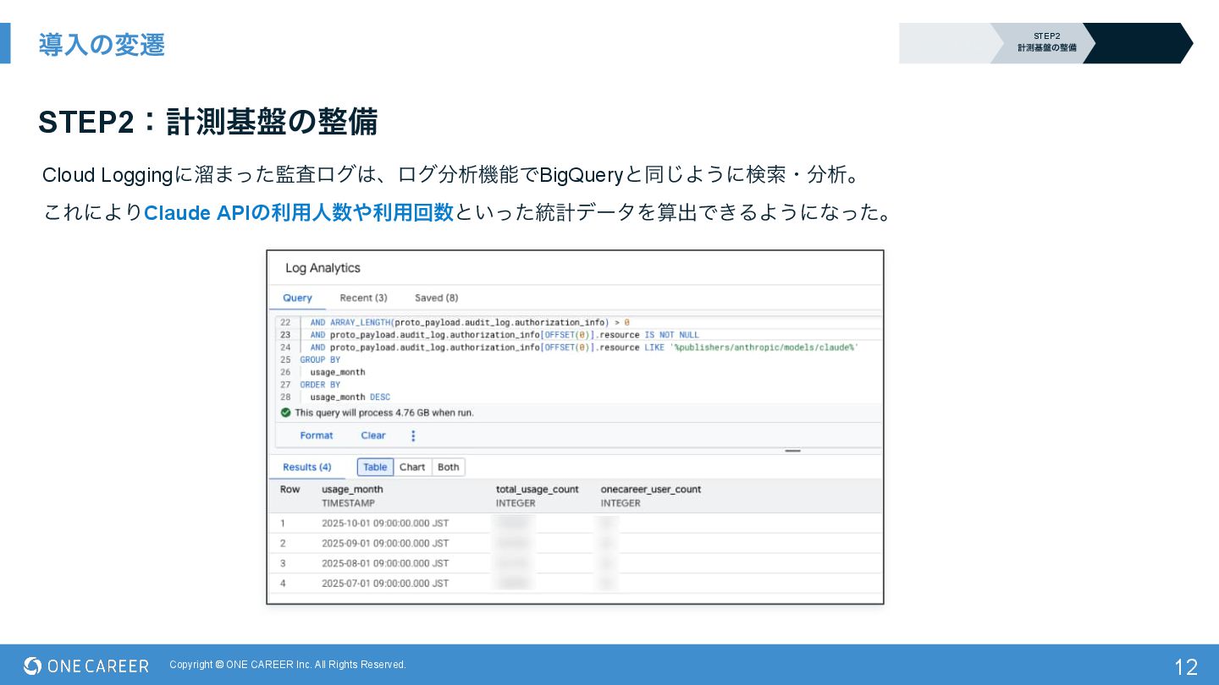Viewport: 1219px width, 685px height.
Task: Click the GROUP BY keyword on line 25
Action: tap(320, 359)
